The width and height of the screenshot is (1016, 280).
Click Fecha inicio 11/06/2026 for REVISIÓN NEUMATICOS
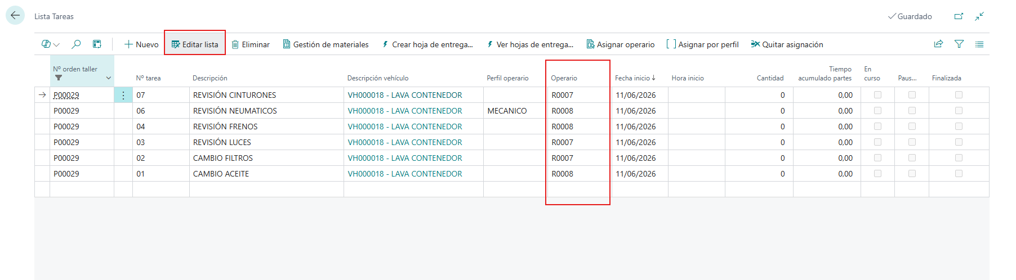point(639,111)
